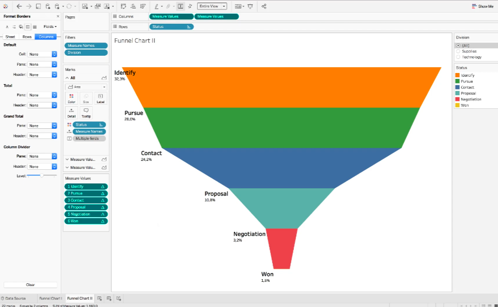Select the Technology division radio button
Viewport: 498px width, 307px height.
click(458, 57)
